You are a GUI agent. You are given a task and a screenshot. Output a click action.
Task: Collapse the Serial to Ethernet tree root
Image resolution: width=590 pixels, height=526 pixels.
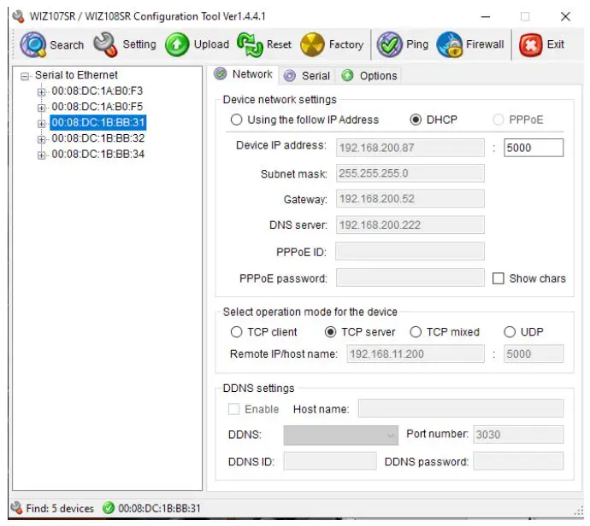tap(25, 77)
